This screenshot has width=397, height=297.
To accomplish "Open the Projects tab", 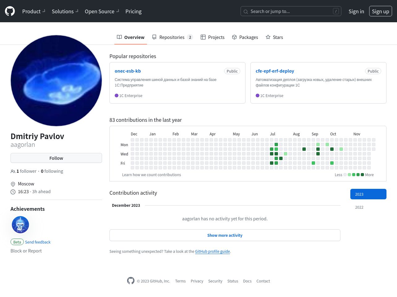I will tap(212, 37).
